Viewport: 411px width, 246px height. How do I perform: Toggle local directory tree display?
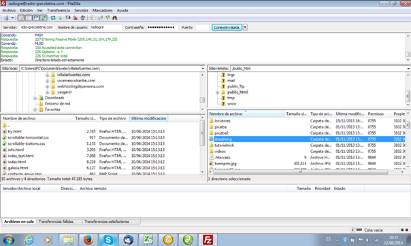point(29,18)
